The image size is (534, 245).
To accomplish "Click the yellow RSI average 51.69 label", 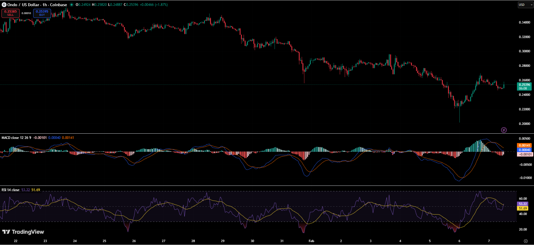I will click(x=523, y=208).
